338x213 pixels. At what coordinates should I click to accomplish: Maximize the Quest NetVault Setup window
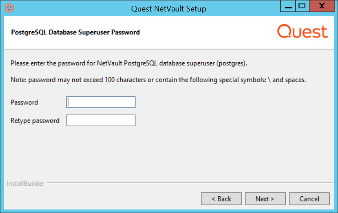(x=302, y=6)
